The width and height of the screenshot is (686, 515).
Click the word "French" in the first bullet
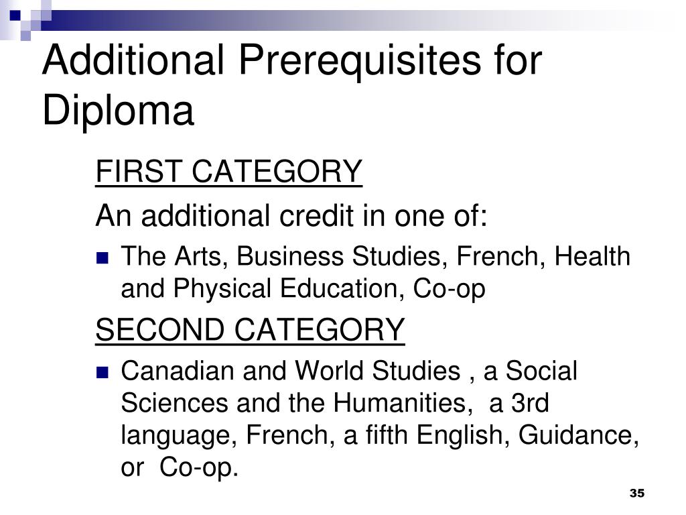pos(500,255)
